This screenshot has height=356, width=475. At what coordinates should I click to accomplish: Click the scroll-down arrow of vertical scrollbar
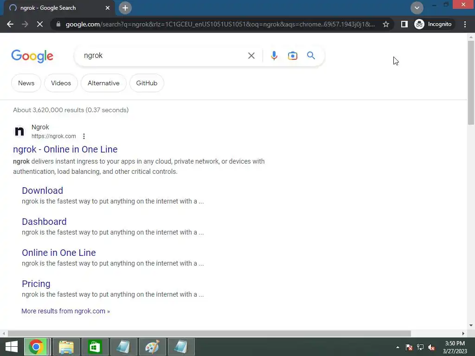pos(471,325)
